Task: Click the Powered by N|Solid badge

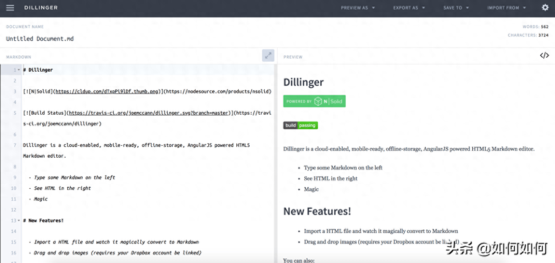Action: coord(314,101)
